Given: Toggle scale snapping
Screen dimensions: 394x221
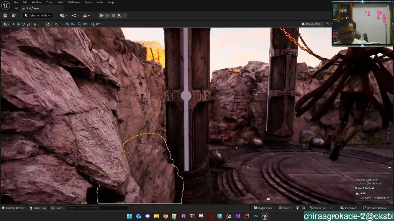Looking at the screenshot, I should (93, 24).
